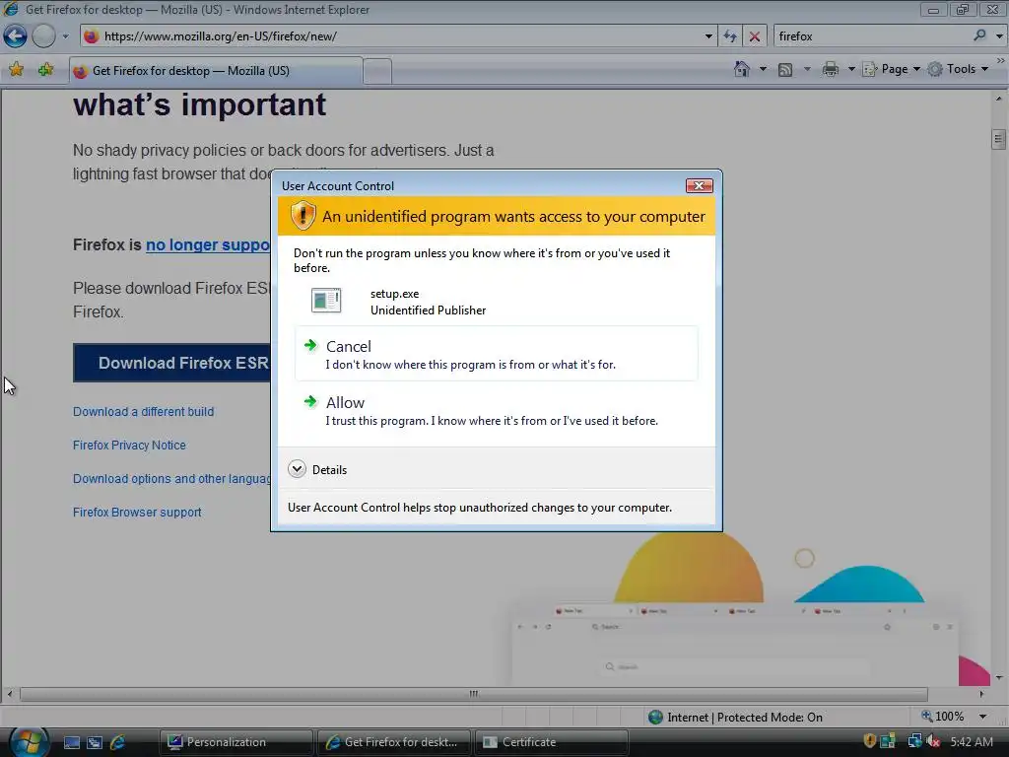This screenshot has height=757, width=1009.
Task: Open the Favorites Center star icon
Action: pos(16,70)
